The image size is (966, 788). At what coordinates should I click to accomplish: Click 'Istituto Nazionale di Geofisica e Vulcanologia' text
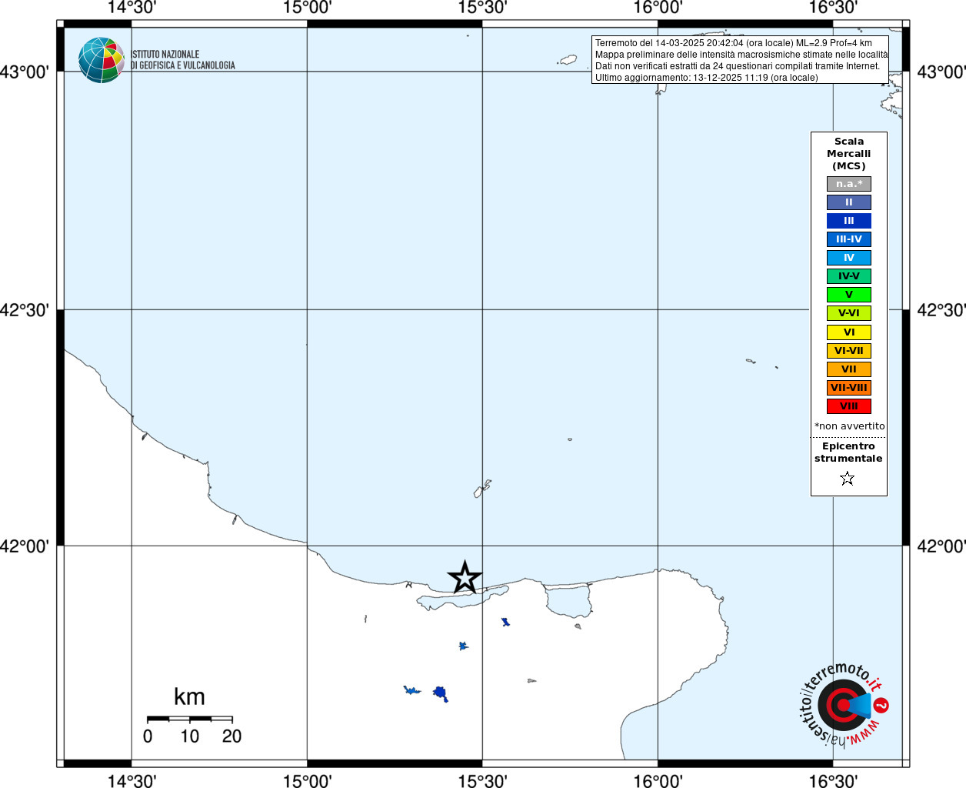click(183, 60)
